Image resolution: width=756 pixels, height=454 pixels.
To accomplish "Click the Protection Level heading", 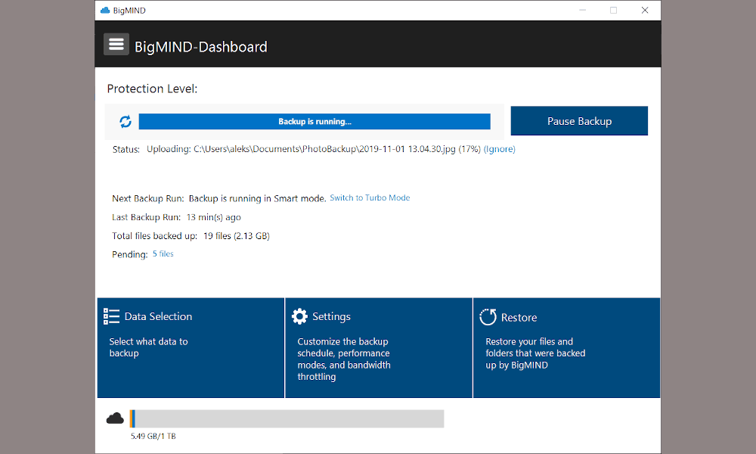I will click(153, 89).
